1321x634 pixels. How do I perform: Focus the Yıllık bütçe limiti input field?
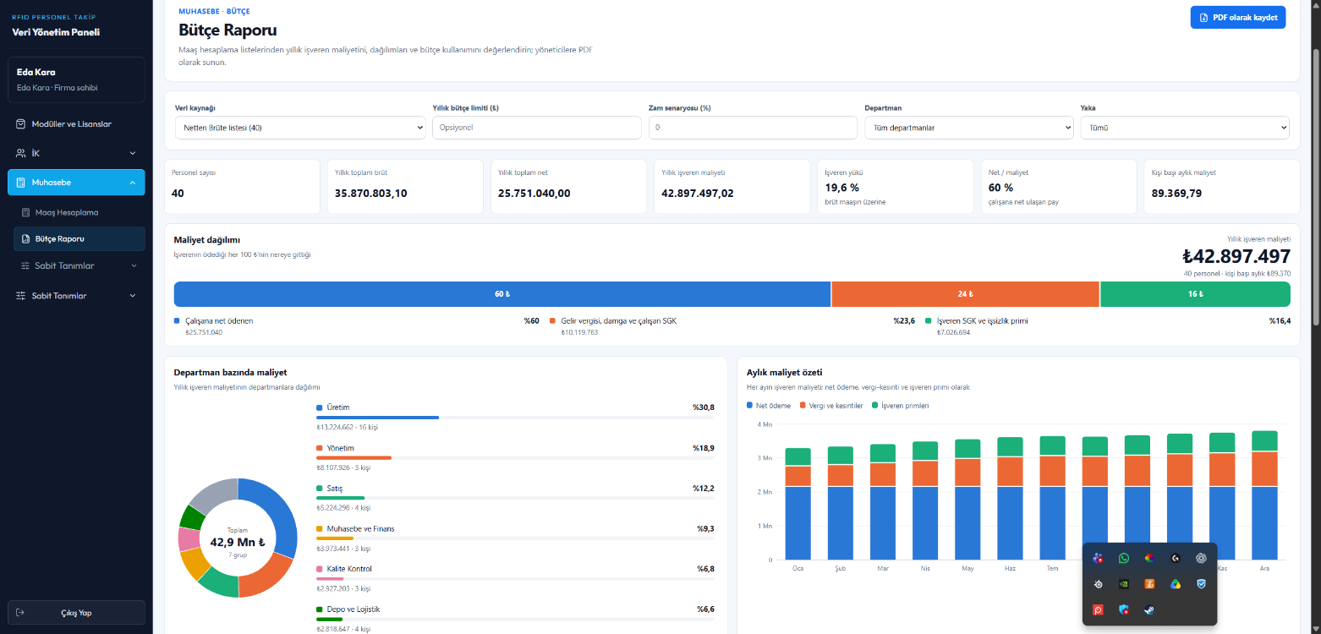pyautogui.click(x=537, y=128)
